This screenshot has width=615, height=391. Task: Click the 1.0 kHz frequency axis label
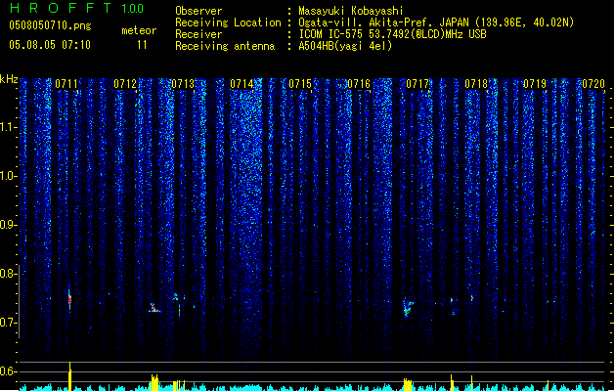(8, 176)
